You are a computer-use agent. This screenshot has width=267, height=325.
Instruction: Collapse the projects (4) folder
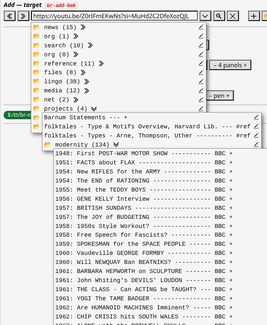click(x=94, y=109)
